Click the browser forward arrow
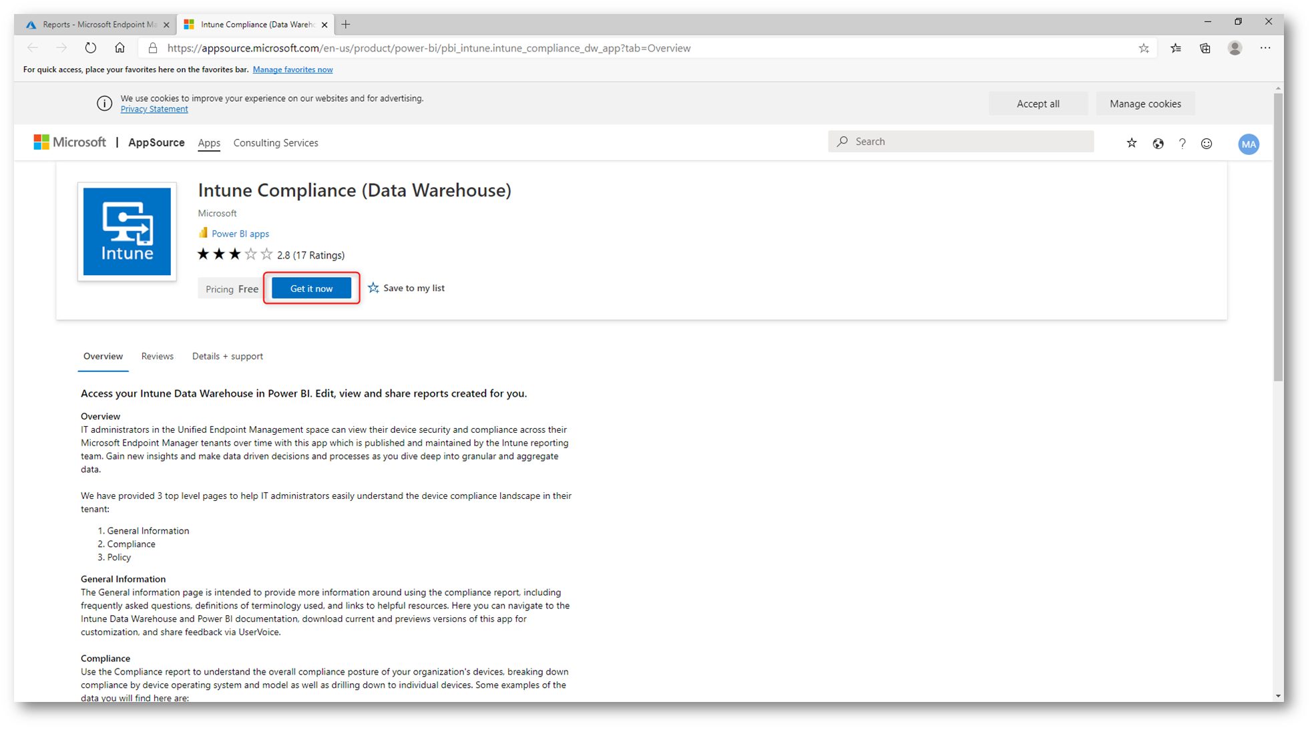This screenshot has width=1312, height=730. coord(61,48)
